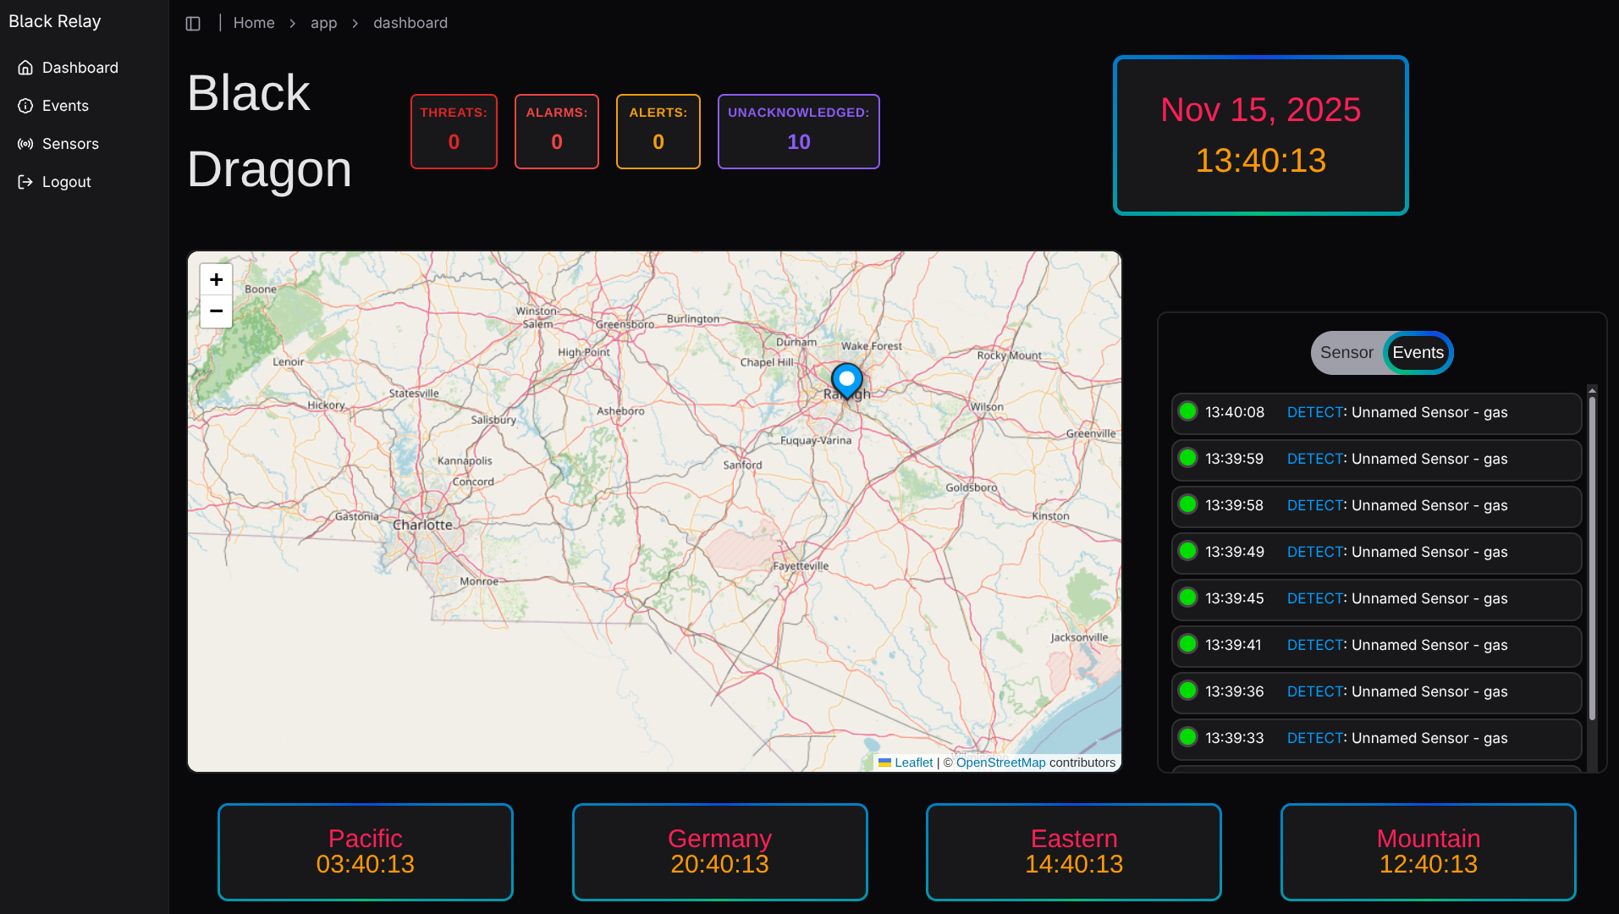Switch to the Sensor view
1619x914 pixels.
point(1346,353)
